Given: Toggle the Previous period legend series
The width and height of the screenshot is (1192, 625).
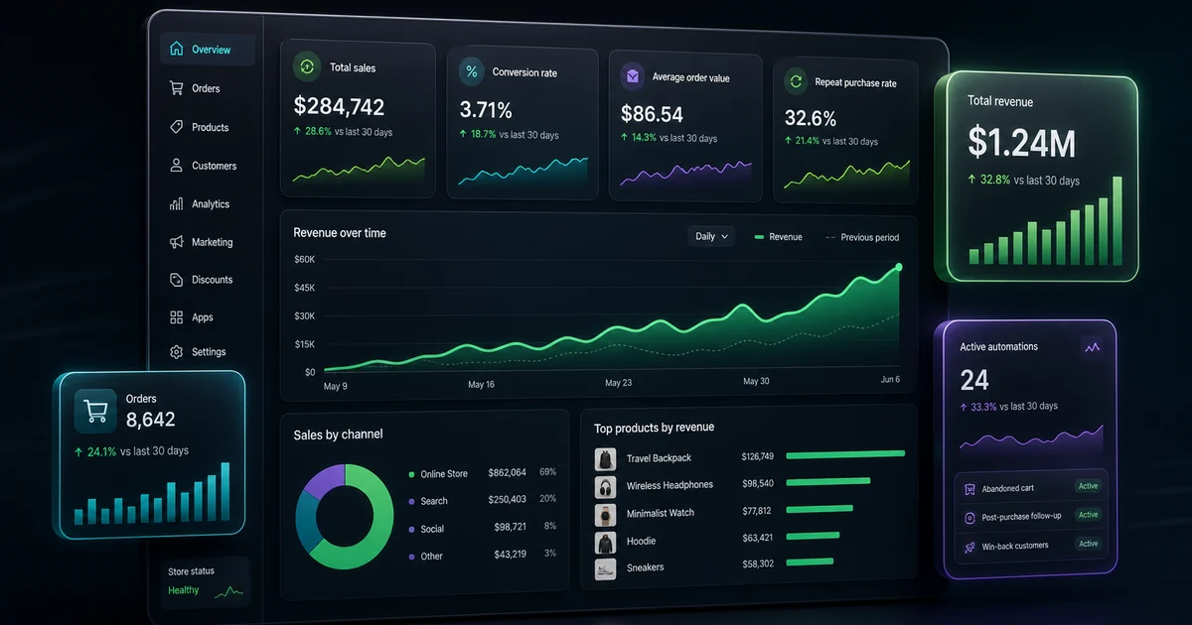Looking at the screenshot, I should pyautogui.click(x=862, y=237).
